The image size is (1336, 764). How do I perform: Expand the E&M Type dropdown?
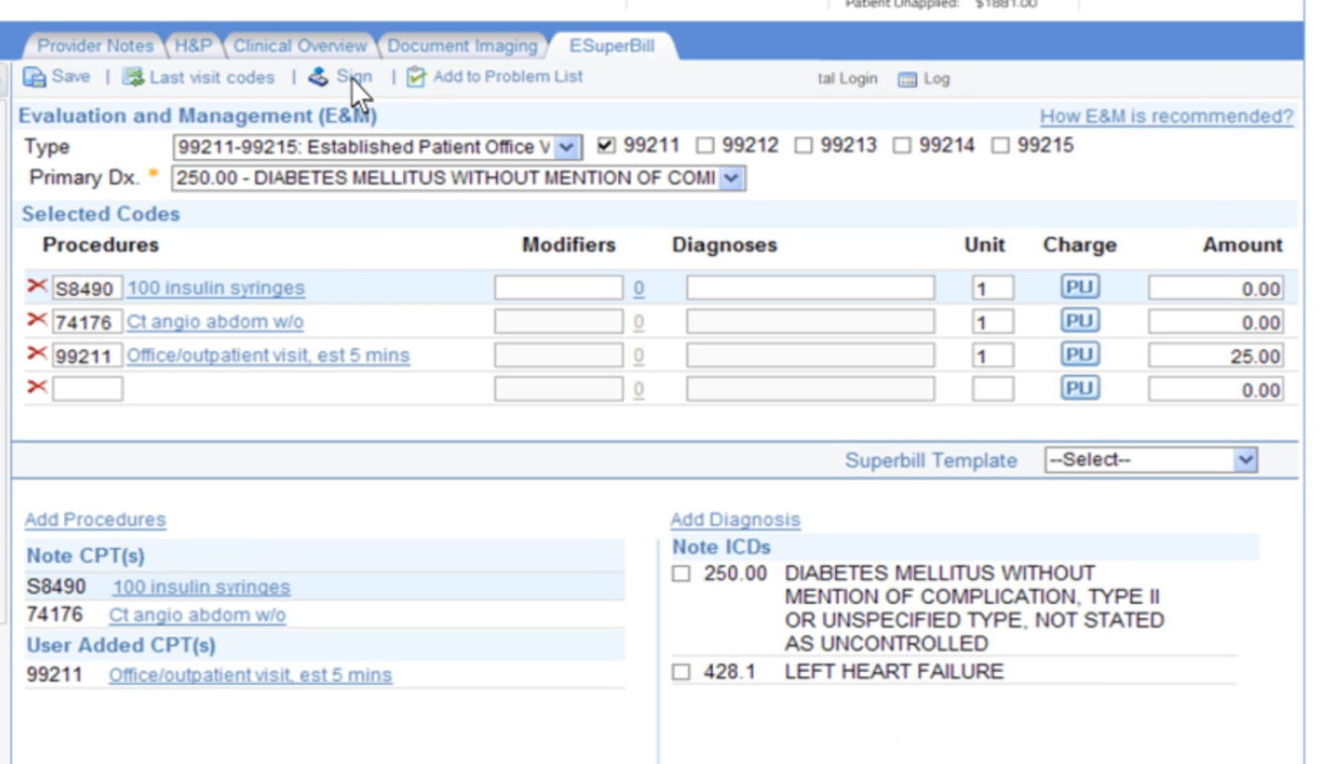(x=565, y=147)
